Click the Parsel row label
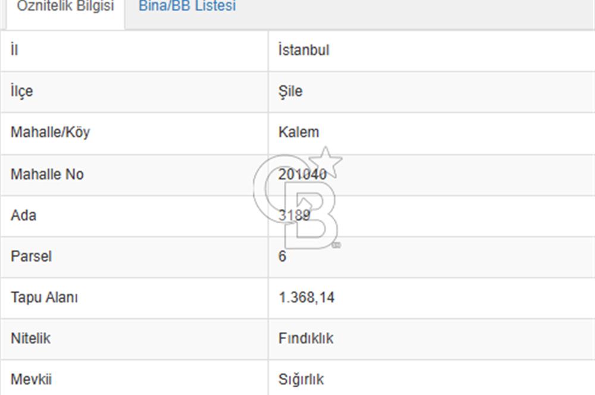This screenshot has width=595, height=395. click(31, 256)
